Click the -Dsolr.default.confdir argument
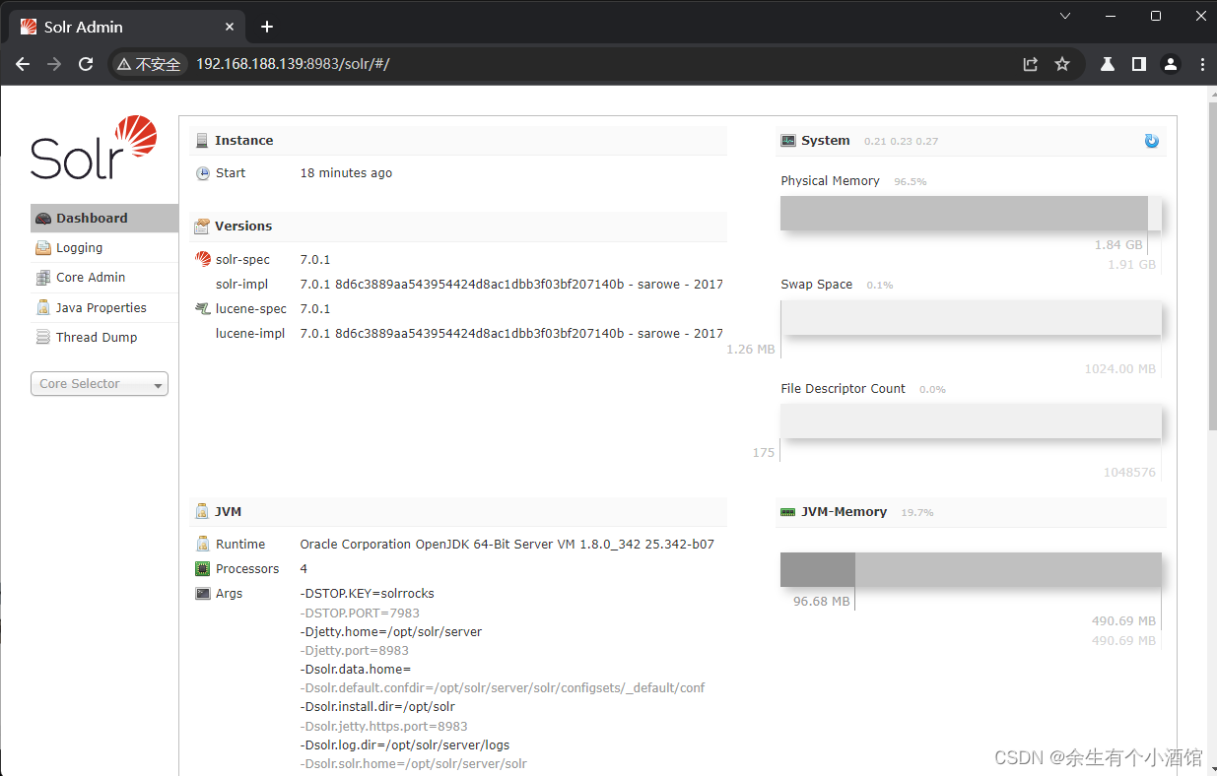1217x776 pixels. [503, 688]
